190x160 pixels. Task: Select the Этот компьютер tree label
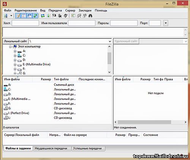point(29,46)
